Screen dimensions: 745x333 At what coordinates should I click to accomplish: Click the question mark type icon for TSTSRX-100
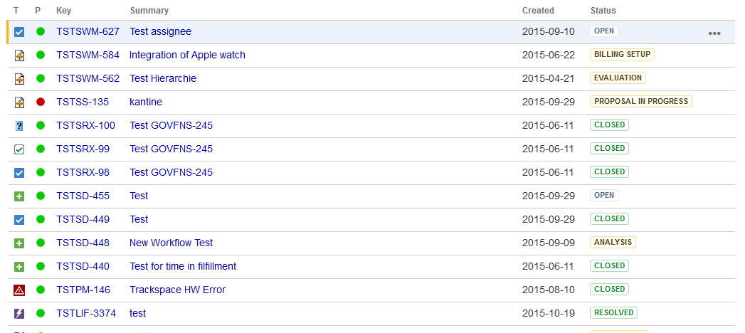(x=19, y=126)
